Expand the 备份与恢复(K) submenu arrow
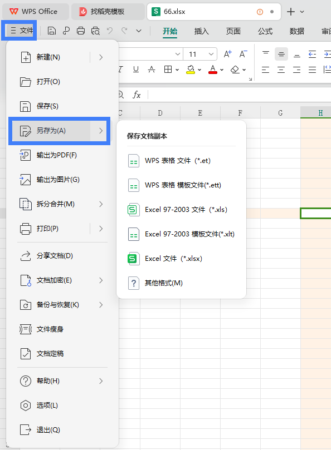331x450 pixels. tap(101, 305)
